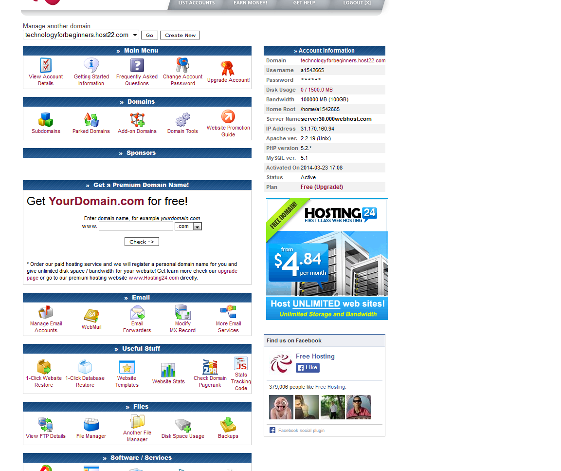Click the username value a1542665
This screenshot has width=561, height=471.
[x=312, y=70]
